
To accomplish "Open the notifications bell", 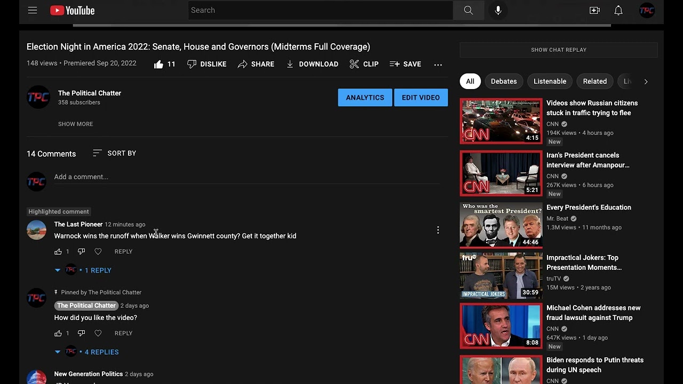I will (x=618, y=10).
